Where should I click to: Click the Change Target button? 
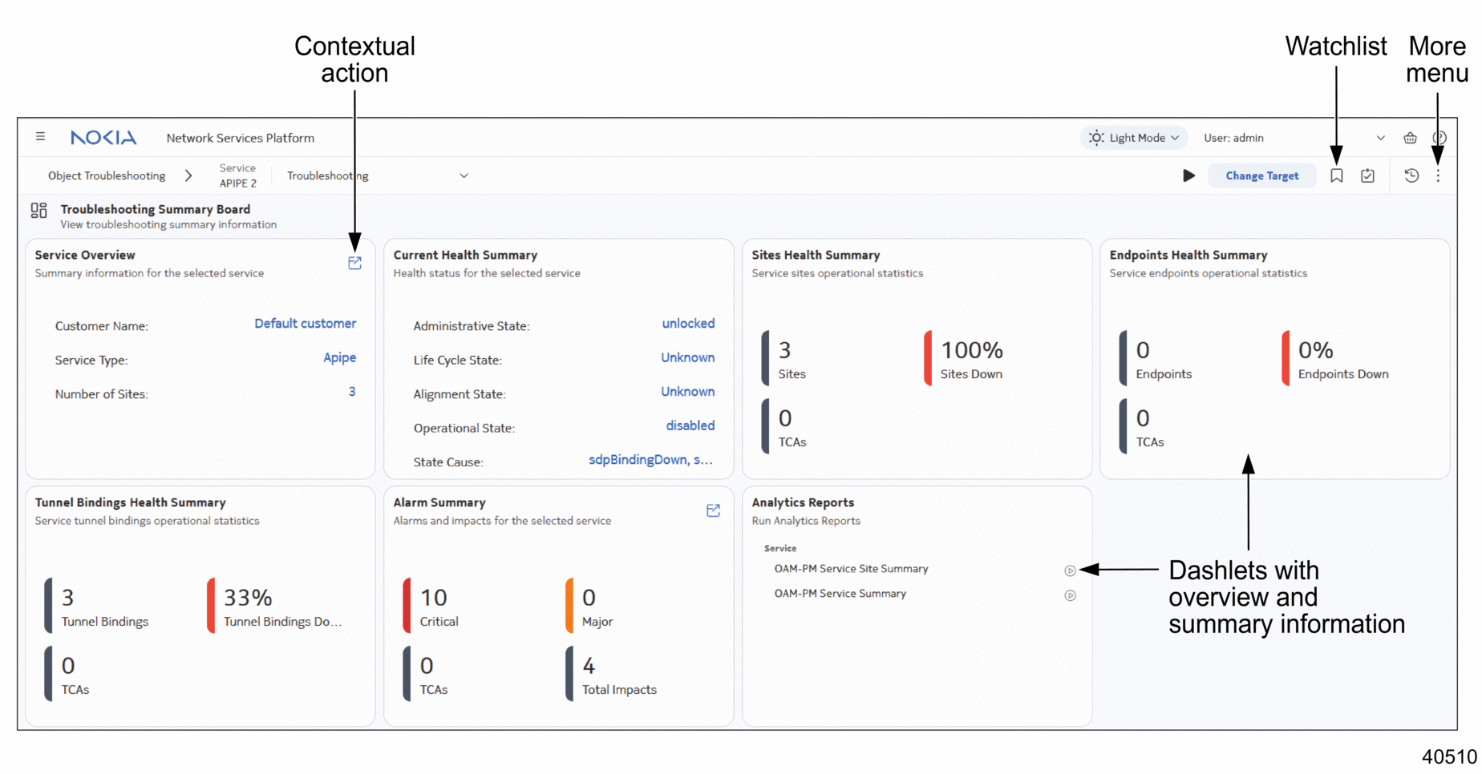[1261, 175]
